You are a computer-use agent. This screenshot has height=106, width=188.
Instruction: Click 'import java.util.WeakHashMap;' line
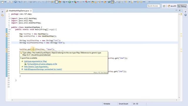[x=26, y=23]
